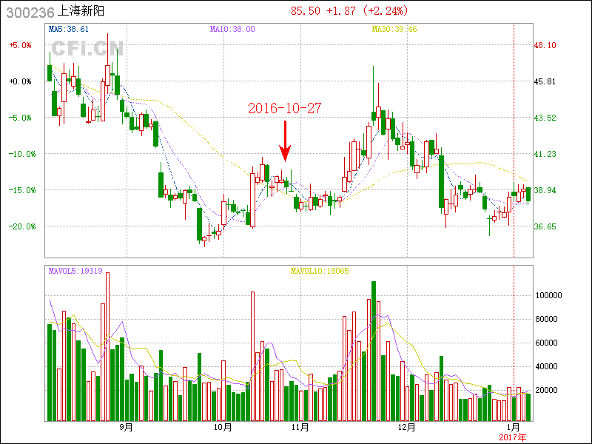Screen dimensions: 592x444
Task: Click the price summary 85.50 +1.87 (+2.24%)
Action: 349,10
